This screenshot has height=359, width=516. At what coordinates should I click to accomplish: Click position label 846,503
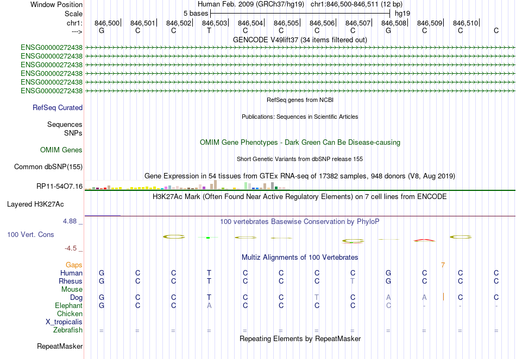(215, 23)
